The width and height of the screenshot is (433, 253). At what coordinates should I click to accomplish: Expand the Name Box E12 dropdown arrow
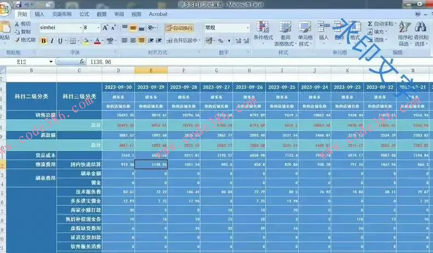[51, 61]
